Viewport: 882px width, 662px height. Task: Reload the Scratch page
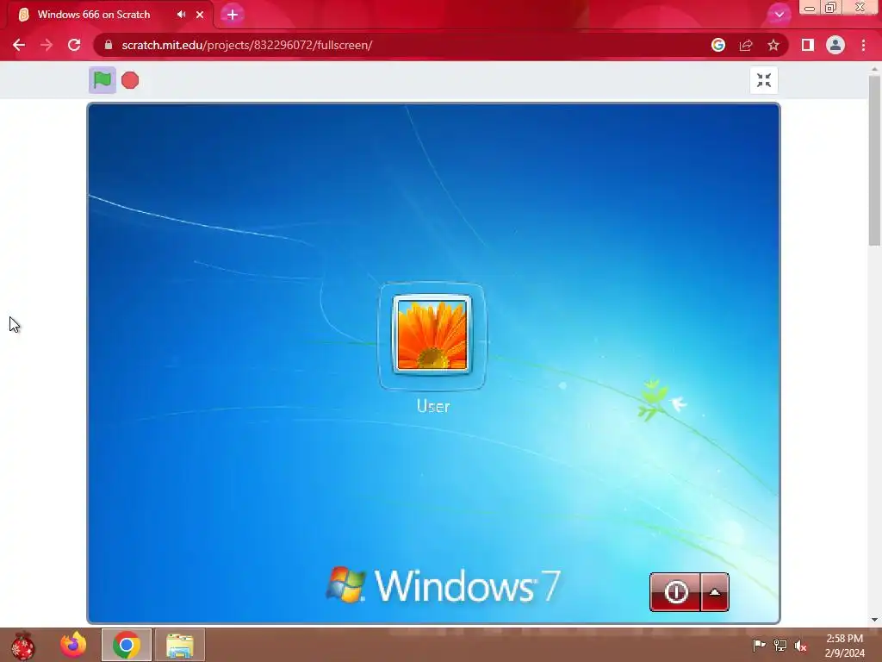coord(74,45)
